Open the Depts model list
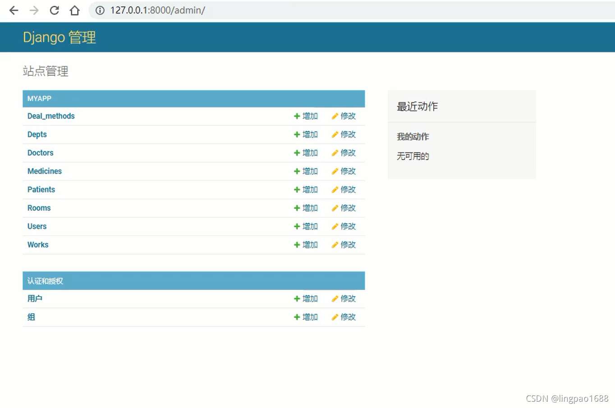Image resolution: width=615 pixels, height=408 pixels. (37, 135)
